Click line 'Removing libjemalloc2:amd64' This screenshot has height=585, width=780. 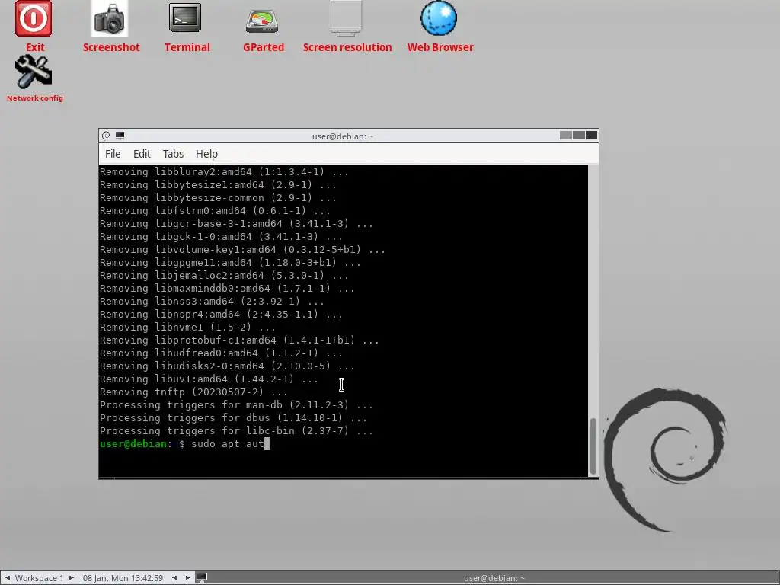point(224,276)
